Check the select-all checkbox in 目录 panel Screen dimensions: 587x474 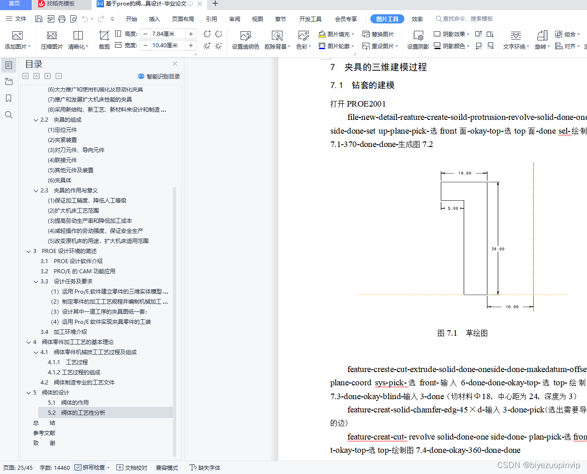click(x=25, y=76)
